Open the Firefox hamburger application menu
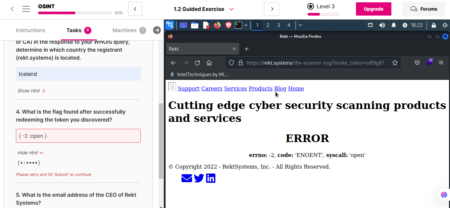The width and height of the screenshot is (450, 208). [x=441, y=63]
